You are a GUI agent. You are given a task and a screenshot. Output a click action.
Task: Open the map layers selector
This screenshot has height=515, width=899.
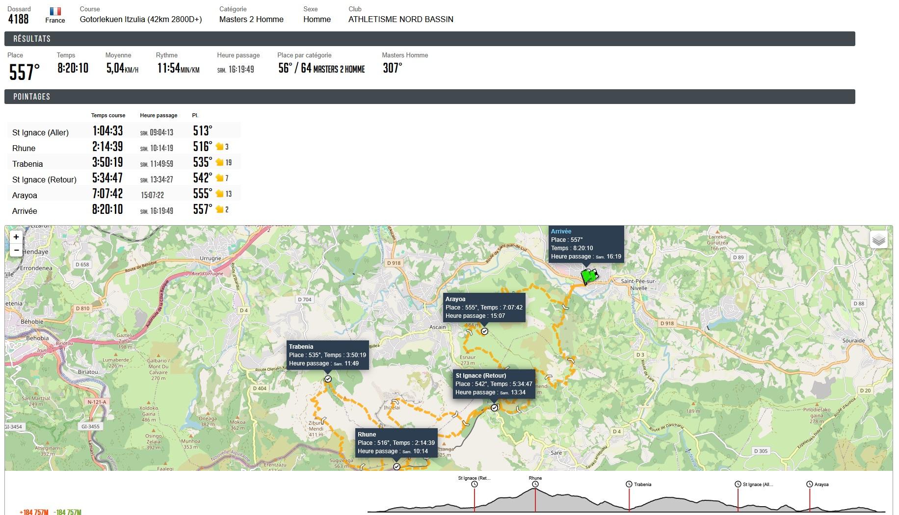coord(879,239)
